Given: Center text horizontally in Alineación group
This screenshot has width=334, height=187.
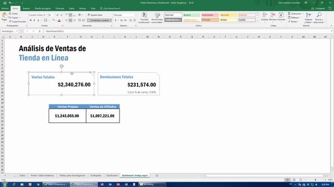Looking at the screenshot, I should (70, 20).
